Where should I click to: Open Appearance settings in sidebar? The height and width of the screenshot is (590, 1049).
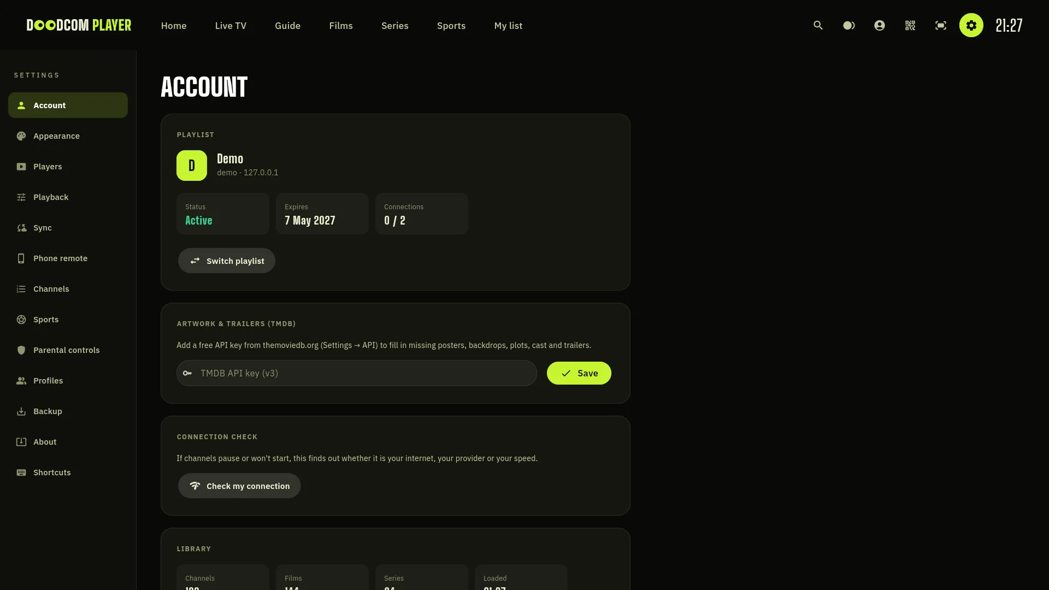click(68, 135)
